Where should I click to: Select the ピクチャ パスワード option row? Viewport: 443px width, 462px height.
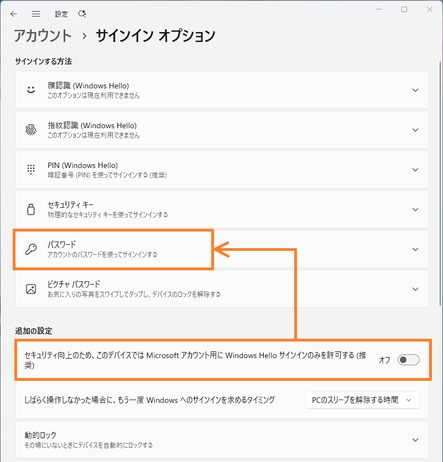tap(221, 289)
